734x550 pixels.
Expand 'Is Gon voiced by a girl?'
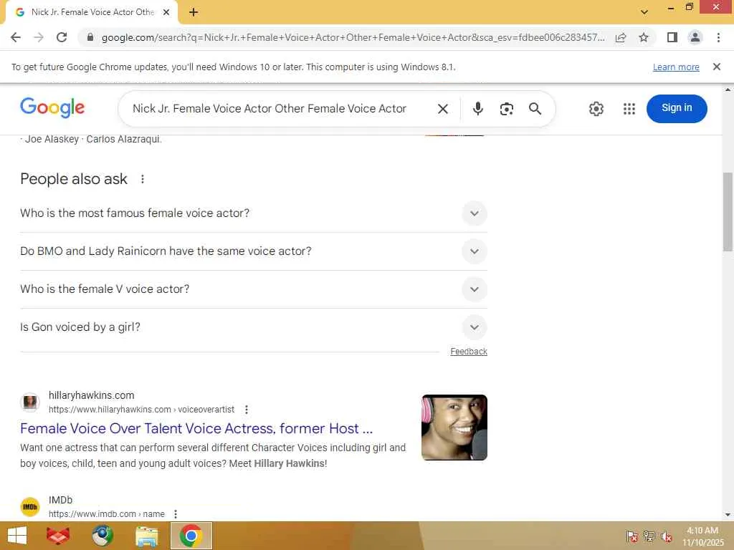[475, 327]
